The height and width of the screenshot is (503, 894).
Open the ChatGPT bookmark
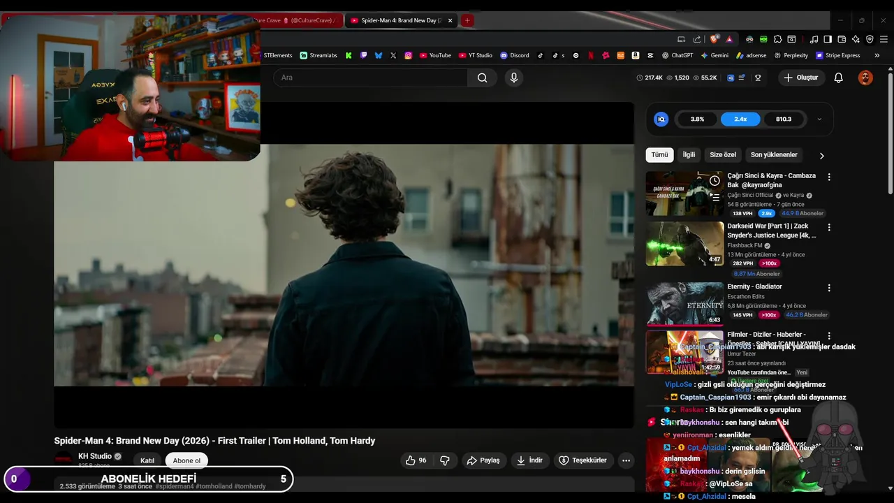[x=677, y=55]
